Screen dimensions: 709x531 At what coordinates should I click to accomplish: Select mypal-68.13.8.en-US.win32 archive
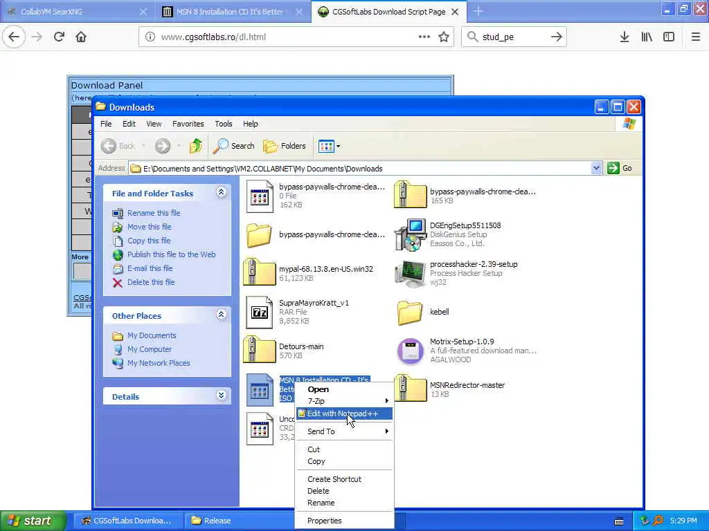[x=260, y=272]
